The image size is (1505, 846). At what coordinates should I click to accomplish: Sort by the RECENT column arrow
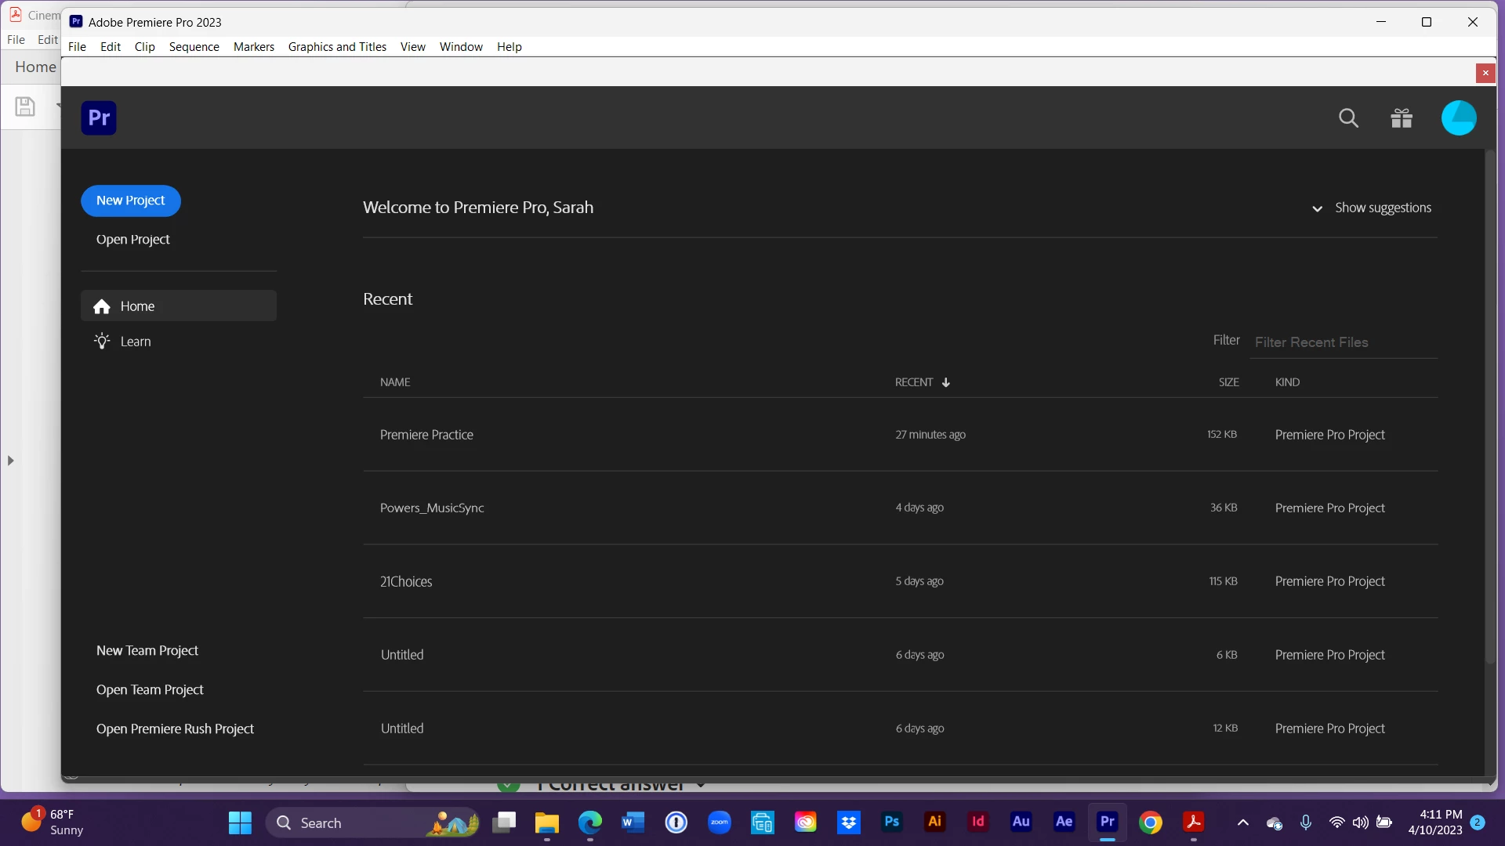pyautogui.click(x=946, y=382)
